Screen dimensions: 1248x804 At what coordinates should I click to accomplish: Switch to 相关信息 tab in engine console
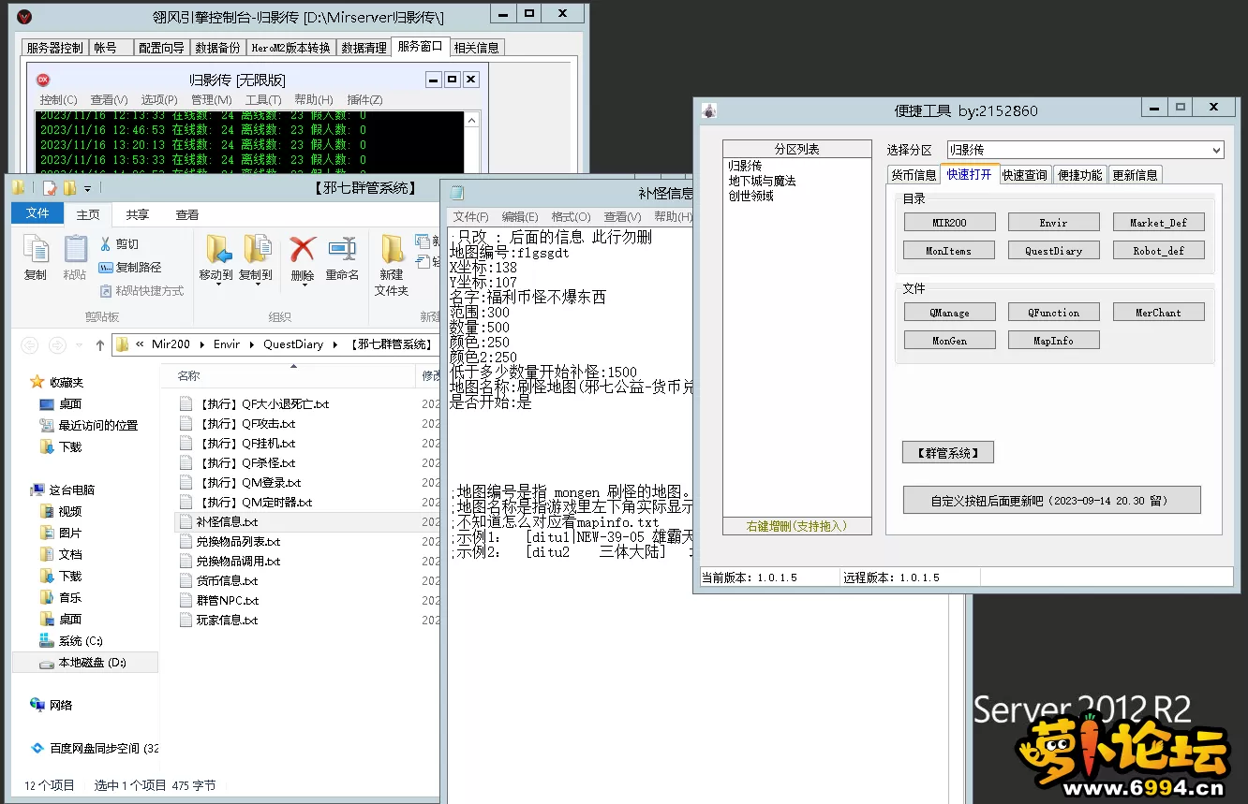pos(477,48)
